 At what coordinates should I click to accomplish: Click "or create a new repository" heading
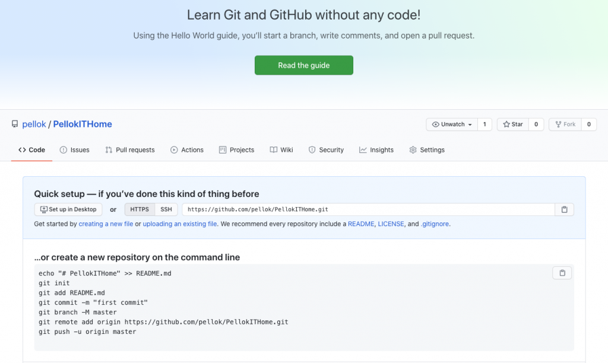(137, 257)
